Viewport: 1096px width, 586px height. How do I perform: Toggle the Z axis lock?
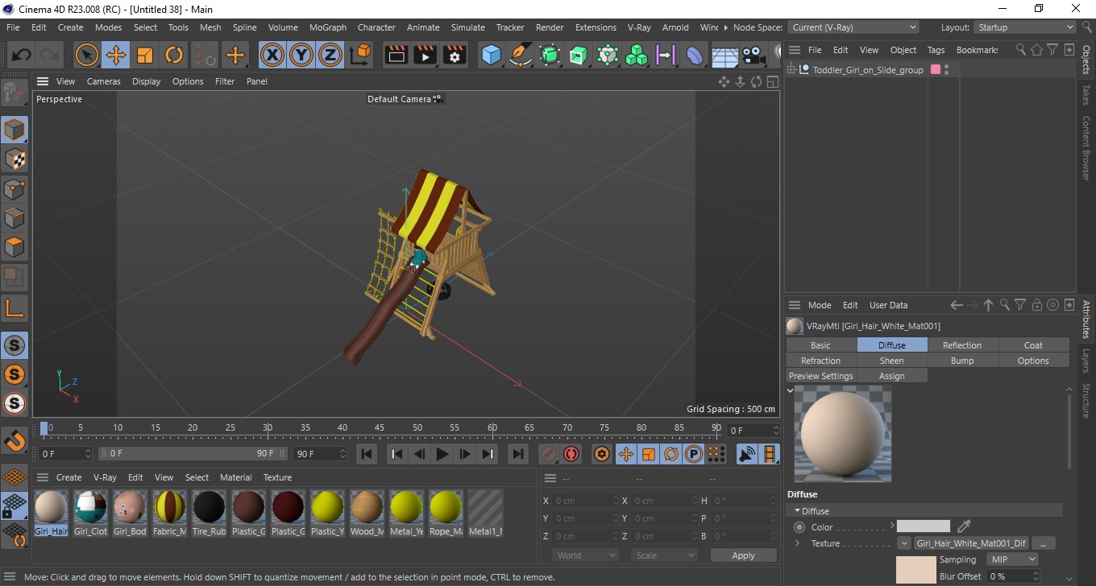pyautogui.click(x=330, y=56)
